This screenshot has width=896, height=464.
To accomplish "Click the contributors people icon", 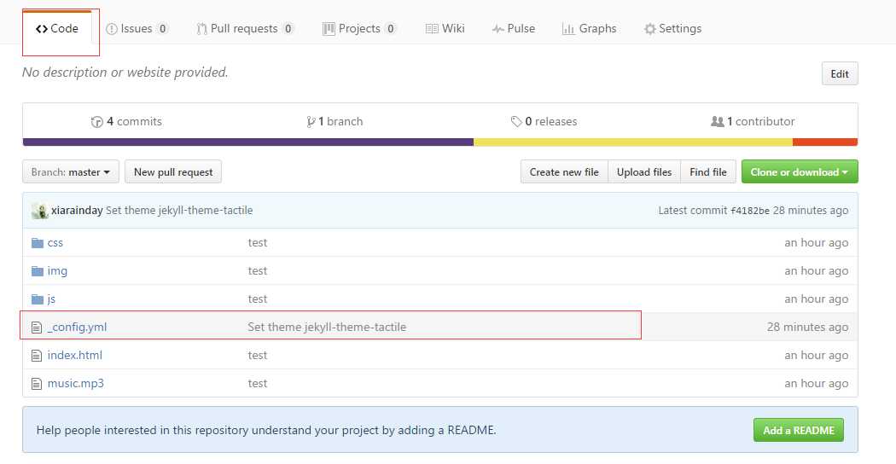I will [x=717, y=121].
